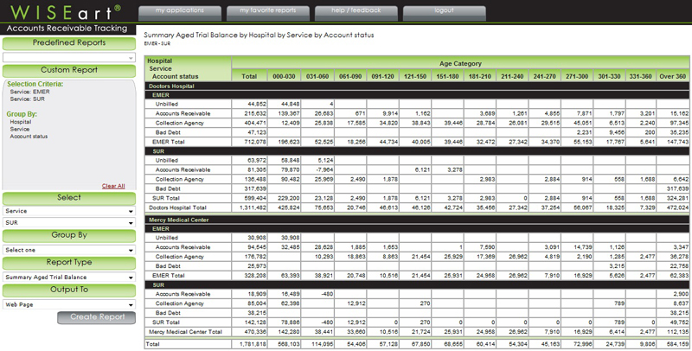Click the Group By section header
Viewport: 692px width, 351px height.
[x=69, y=235]
